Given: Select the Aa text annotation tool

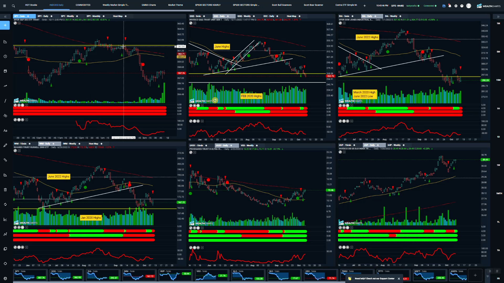Looking at the screenshot, I should (5, 130).
